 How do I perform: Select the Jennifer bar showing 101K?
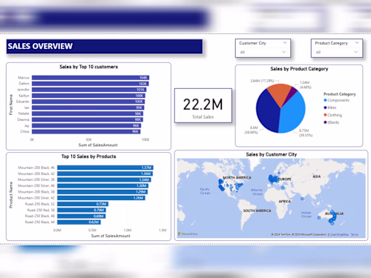pos(89,90)
